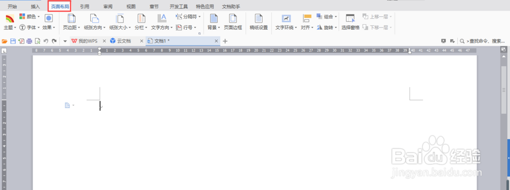
Task: Click the 页面边框 page border button
Action: (x=233, y=22)
